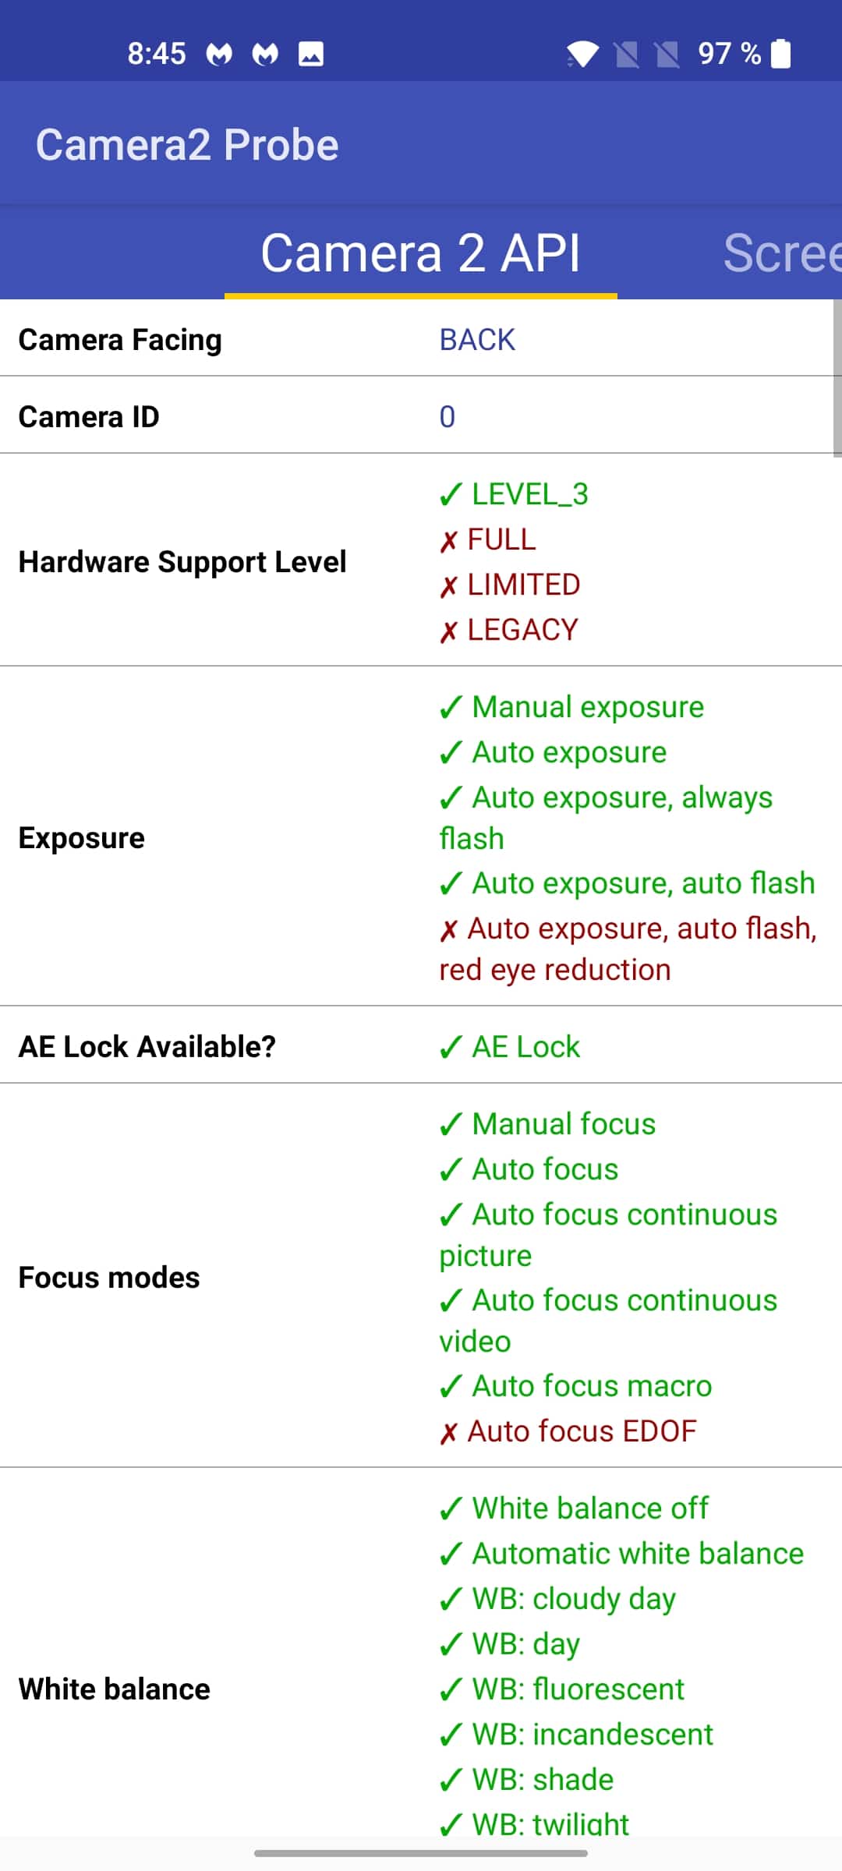Tap the image notification icon
The image size is (842, 1871).
[311, 54]
